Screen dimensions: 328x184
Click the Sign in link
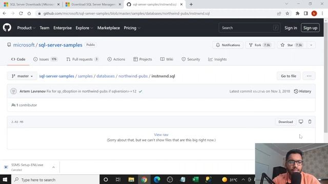click(291, 28)
